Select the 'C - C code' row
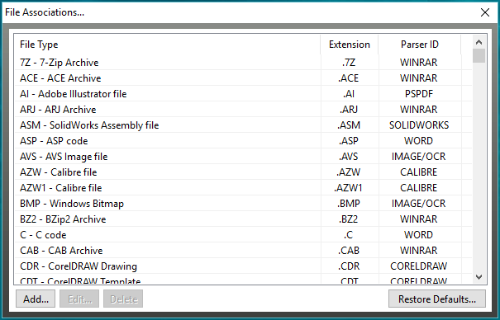 tap(243, 235)
